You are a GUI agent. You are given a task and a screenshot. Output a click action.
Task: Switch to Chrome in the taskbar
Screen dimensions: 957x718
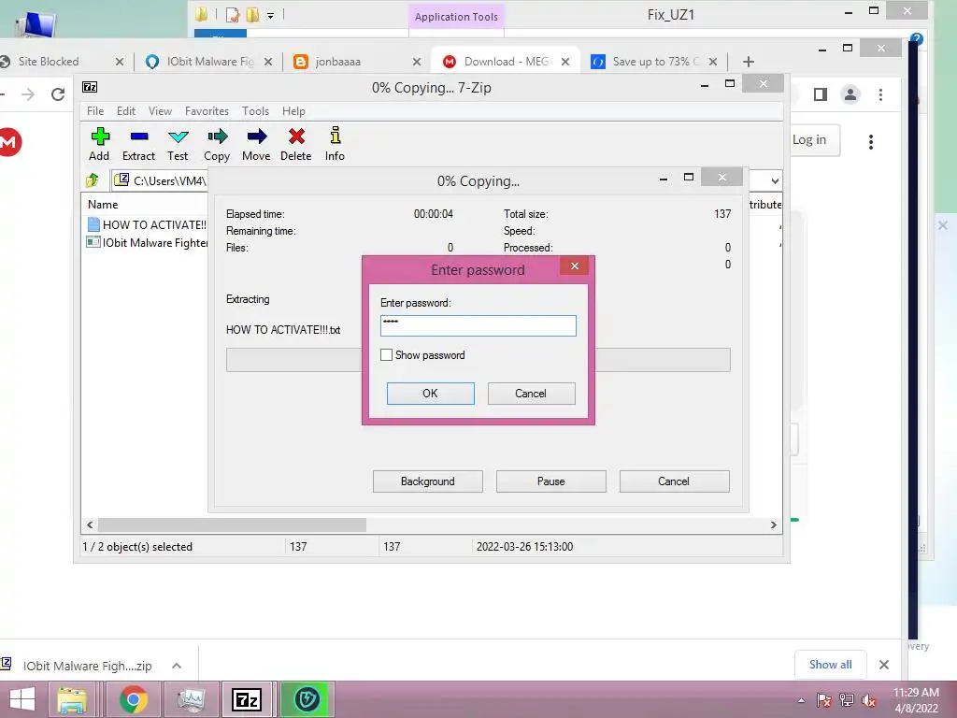click(x=133, y=699)
